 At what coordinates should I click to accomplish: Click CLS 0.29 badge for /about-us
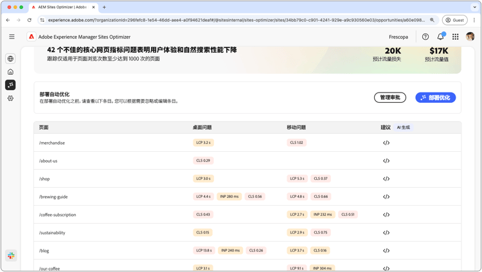coord(203,161)
